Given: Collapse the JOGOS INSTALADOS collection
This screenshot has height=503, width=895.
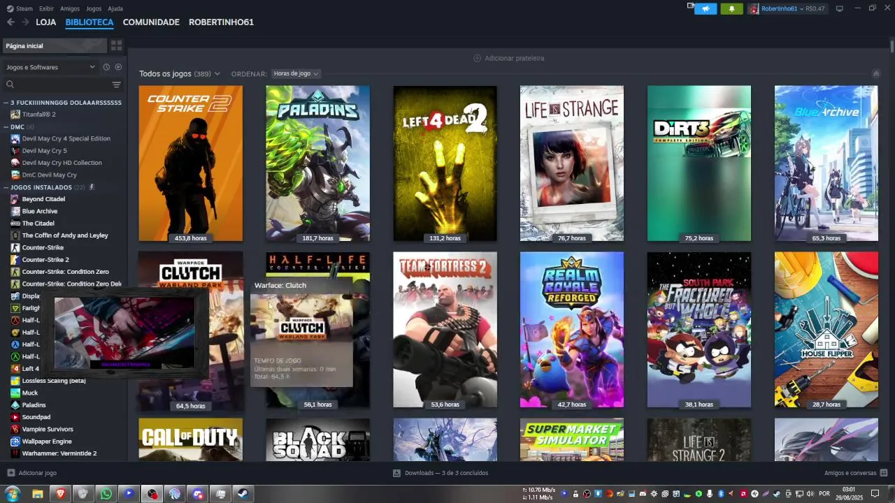Looking at the screenshot, I should point(6,187).
